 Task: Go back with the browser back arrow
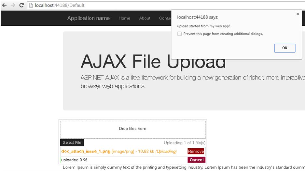coord(4,5)
